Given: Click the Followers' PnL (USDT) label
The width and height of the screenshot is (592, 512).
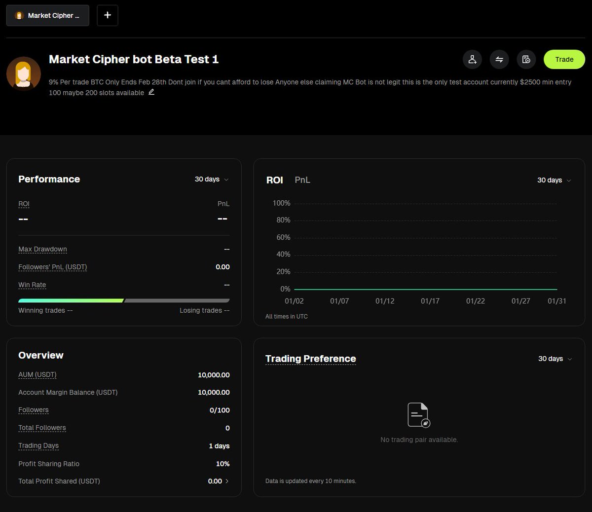Looking at the screenshot, I should point(52,267).
